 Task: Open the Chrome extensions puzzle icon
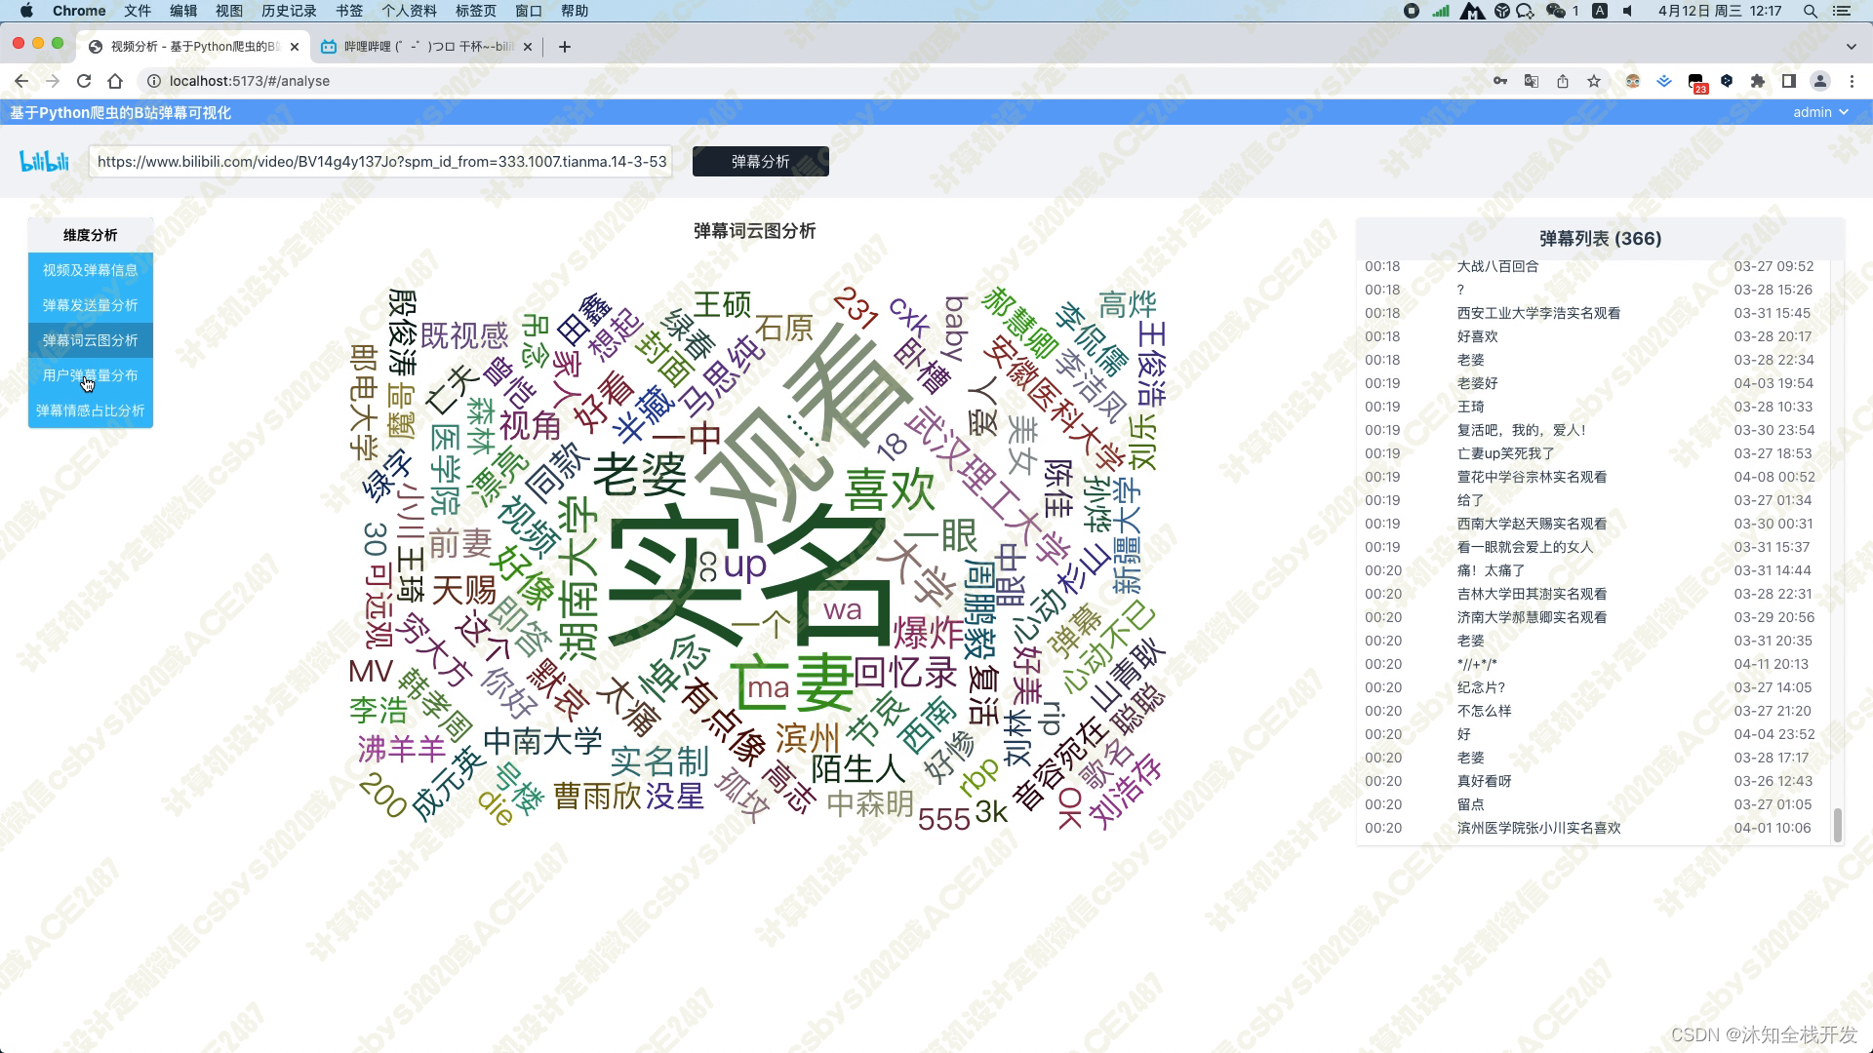click(1758, 81)
